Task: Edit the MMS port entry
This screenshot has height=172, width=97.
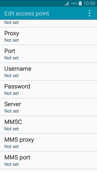Action: 48,160
